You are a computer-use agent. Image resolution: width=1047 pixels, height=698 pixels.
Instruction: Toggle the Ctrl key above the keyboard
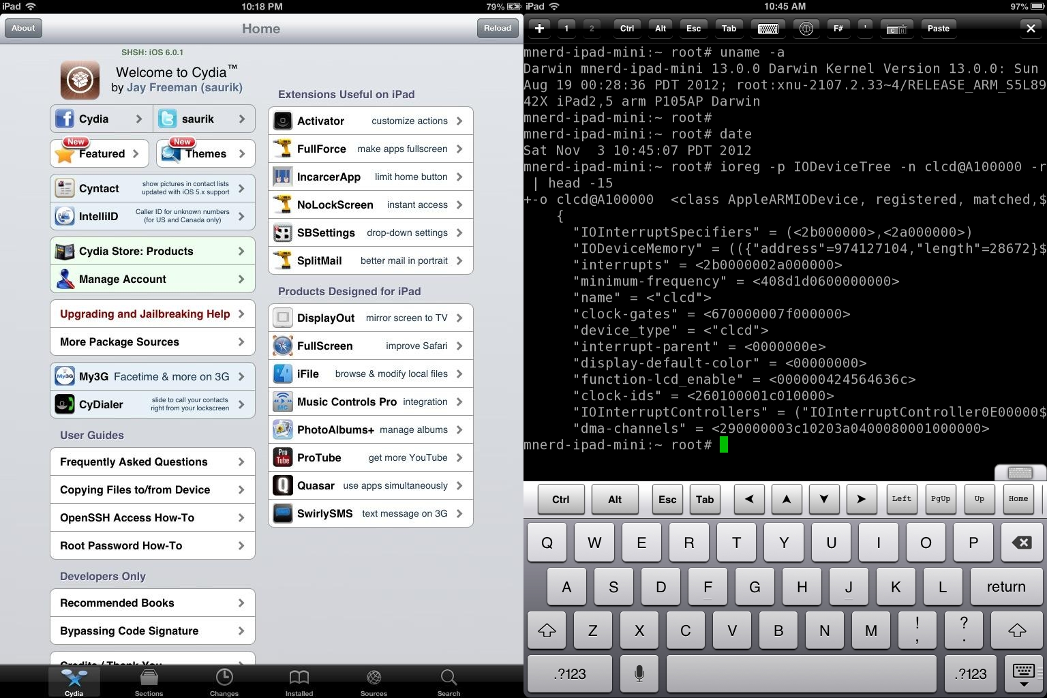click(x=561, y=500)
